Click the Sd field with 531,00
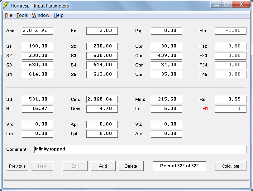Image resolution: width=253 pixels, height=191 pixels. click(x=37, y=100)
